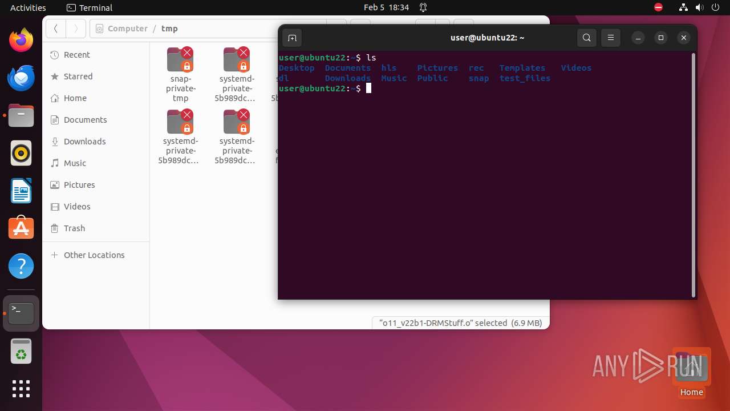The height and width of the screenshot is (411, 730).
Task: Go forward in the Files window
Action: [76, 29]
